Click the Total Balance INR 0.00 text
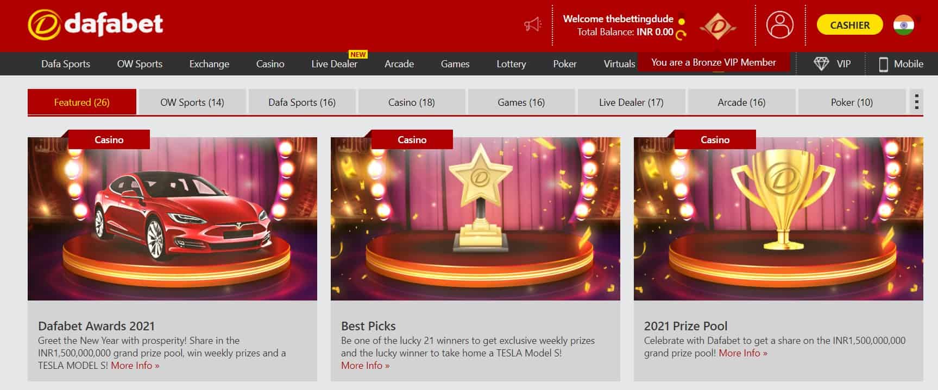The image size is (938, 390). click(625, 32)
